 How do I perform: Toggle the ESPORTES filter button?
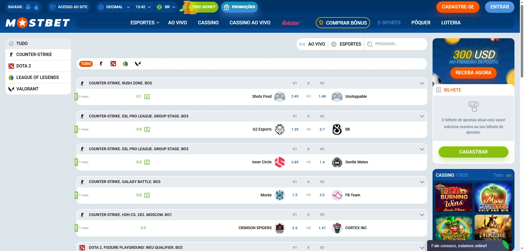(346, 44)
